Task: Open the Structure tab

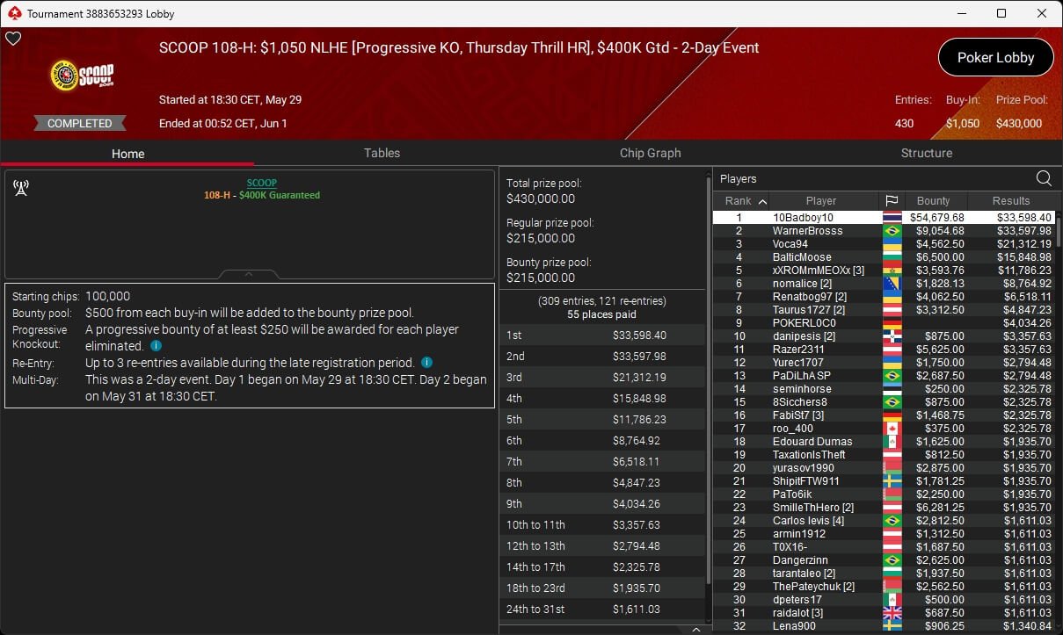Action: coord(927,153)
